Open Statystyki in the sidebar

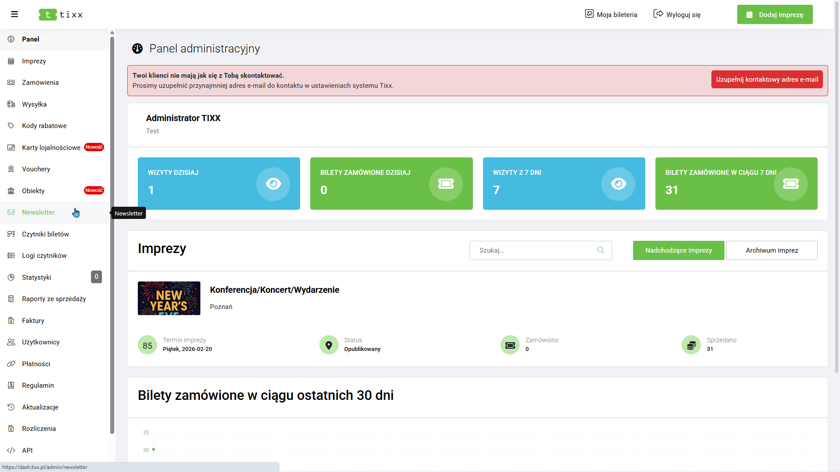(x=37, y=278)
